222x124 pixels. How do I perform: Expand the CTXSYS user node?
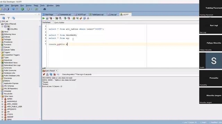pyautogui.click(x=2, y=114)
